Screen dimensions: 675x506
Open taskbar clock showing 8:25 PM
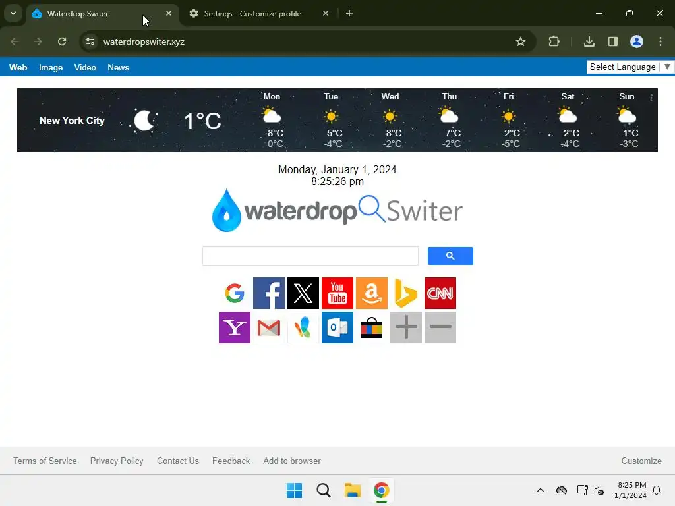pos(631,490)
